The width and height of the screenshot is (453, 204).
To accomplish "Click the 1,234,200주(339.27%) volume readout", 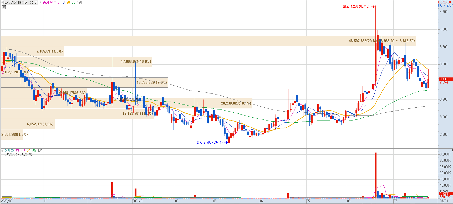I will click(x=17, y=154).
